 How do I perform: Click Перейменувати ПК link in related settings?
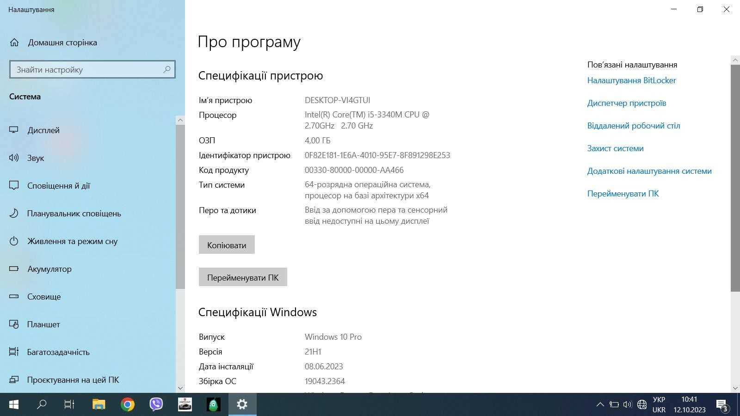(623, 194)
